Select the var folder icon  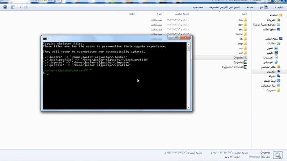tap(245, 53)
